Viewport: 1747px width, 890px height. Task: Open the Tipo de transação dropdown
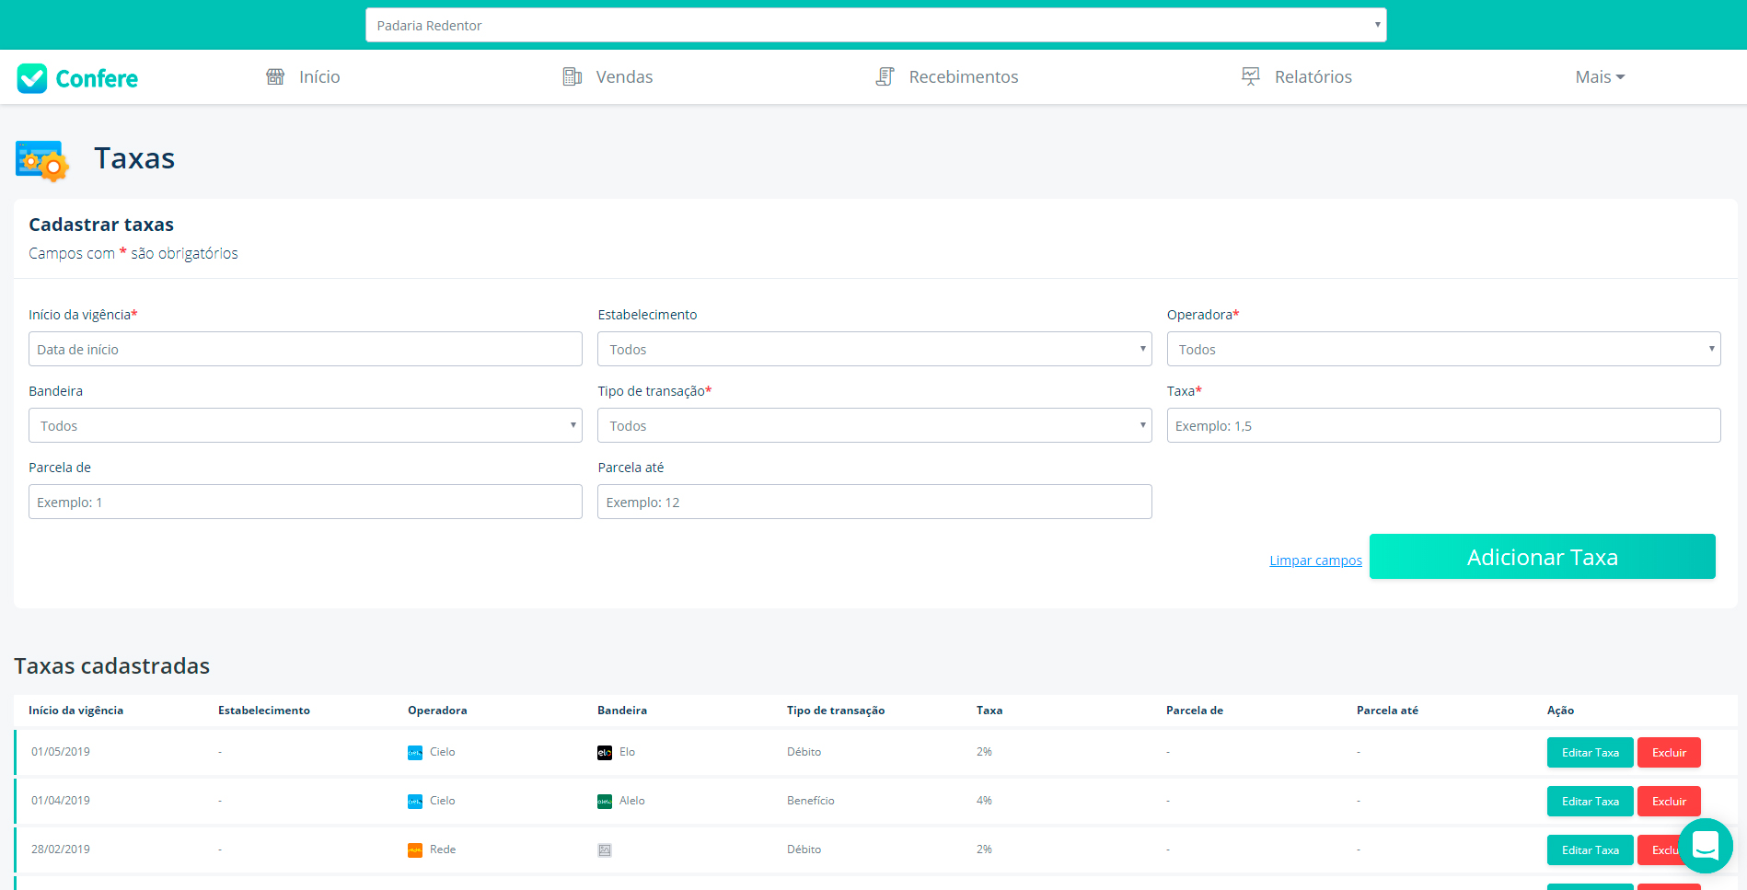(x=873, y=426)
